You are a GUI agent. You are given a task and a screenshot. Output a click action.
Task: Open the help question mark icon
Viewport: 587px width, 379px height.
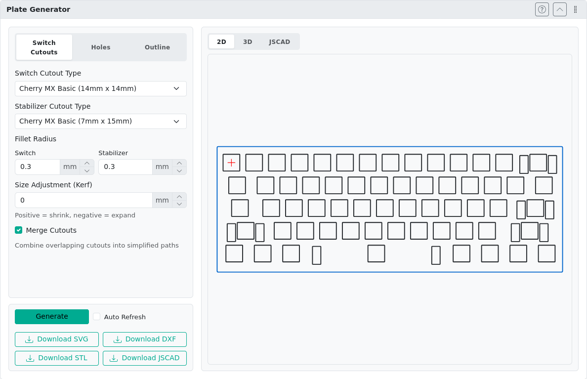[542, 9]
